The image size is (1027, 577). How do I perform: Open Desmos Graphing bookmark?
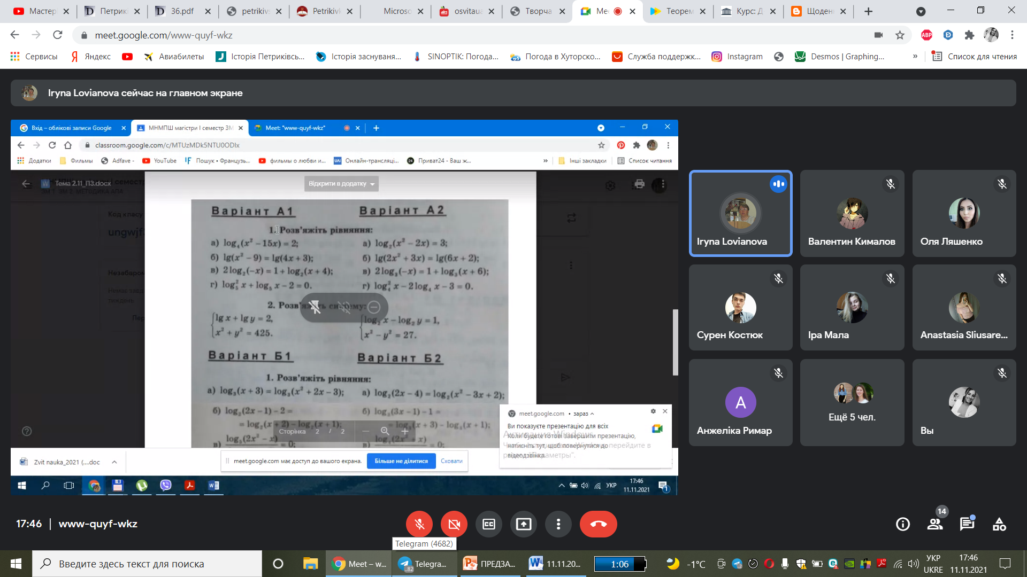[840, 57]
